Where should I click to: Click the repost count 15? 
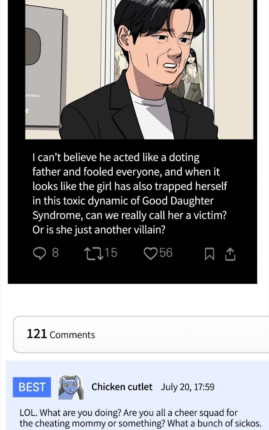click(111, 253)
